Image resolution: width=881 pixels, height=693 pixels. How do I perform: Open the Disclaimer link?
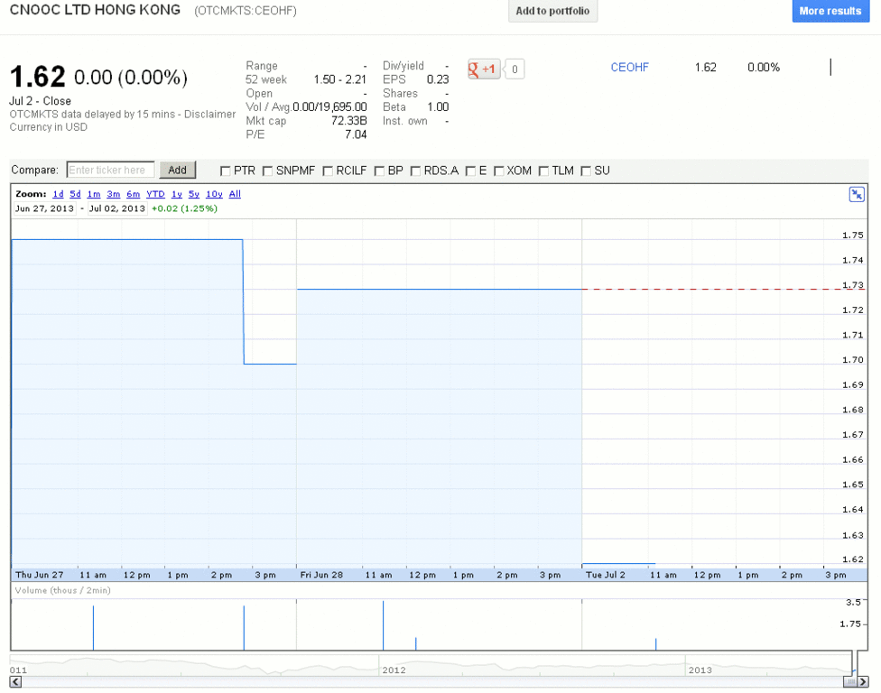point(209,114)
